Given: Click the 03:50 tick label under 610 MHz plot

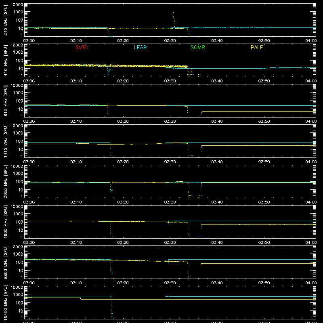Looking at the screenshot, I should [x=264, y=122].
